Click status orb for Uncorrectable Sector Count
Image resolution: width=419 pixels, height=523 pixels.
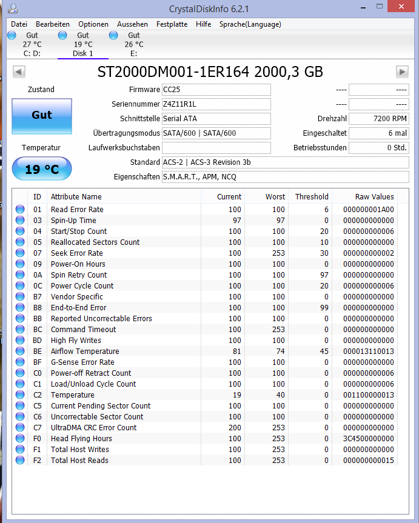point(20,416)
